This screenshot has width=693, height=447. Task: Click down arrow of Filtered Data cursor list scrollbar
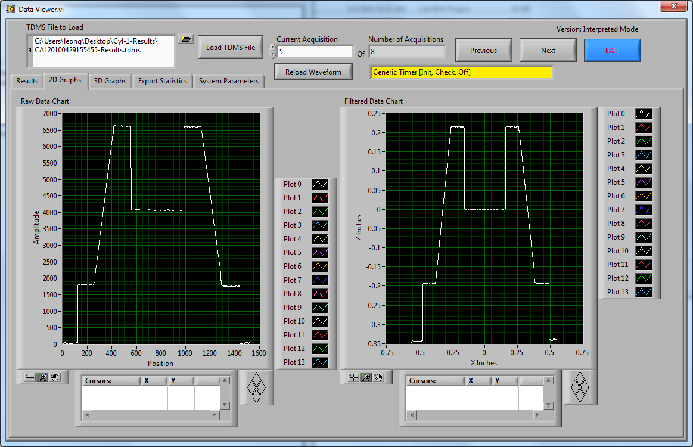pos(548,405)
